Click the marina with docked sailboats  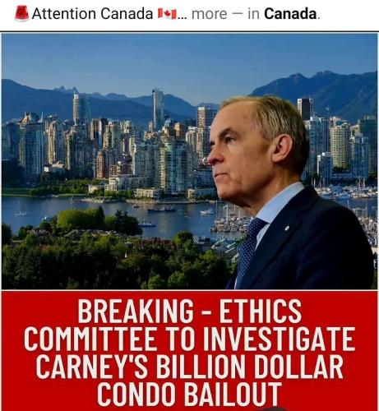click(347, 192)
